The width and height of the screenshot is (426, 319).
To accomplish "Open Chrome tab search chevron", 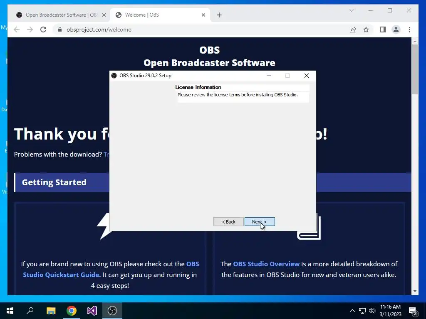I will [351, 10].
